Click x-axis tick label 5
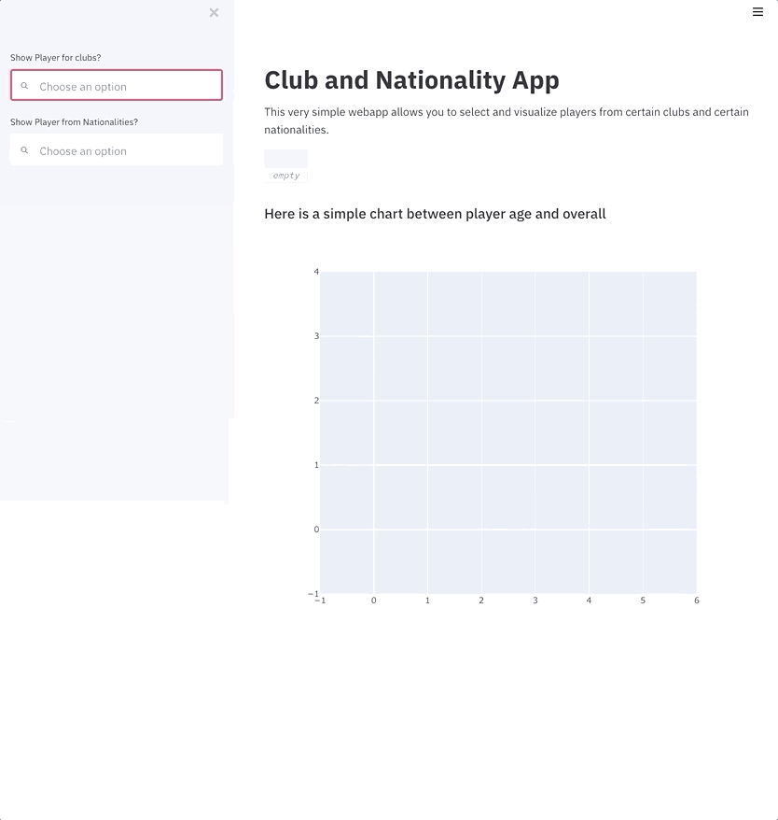This screenshot has width=778, height=820. coord(643,601)
